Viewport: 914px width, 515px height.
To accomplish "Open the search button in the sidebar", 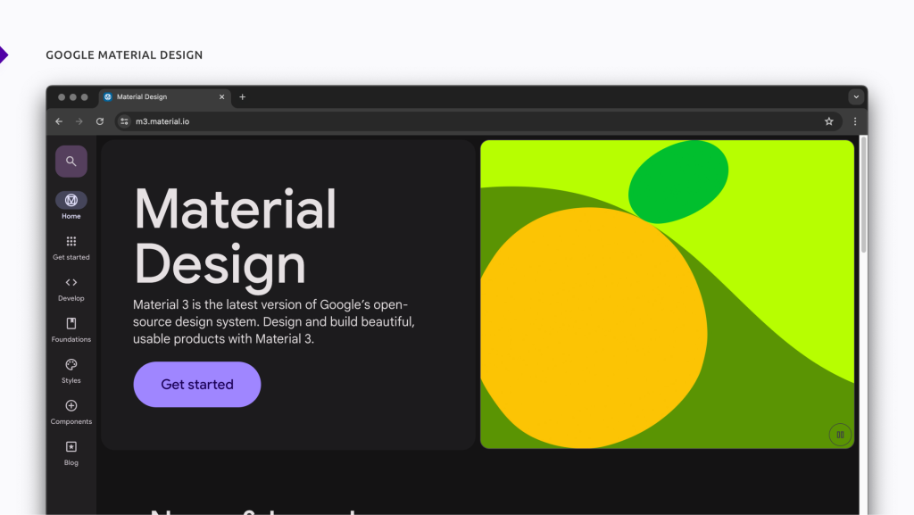I will click(x=71, y=162).
